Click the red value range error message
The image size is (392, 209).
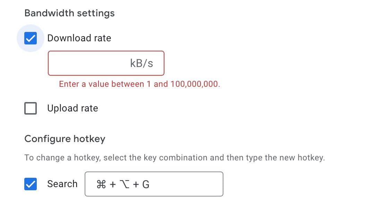click(x=139, y=84)
